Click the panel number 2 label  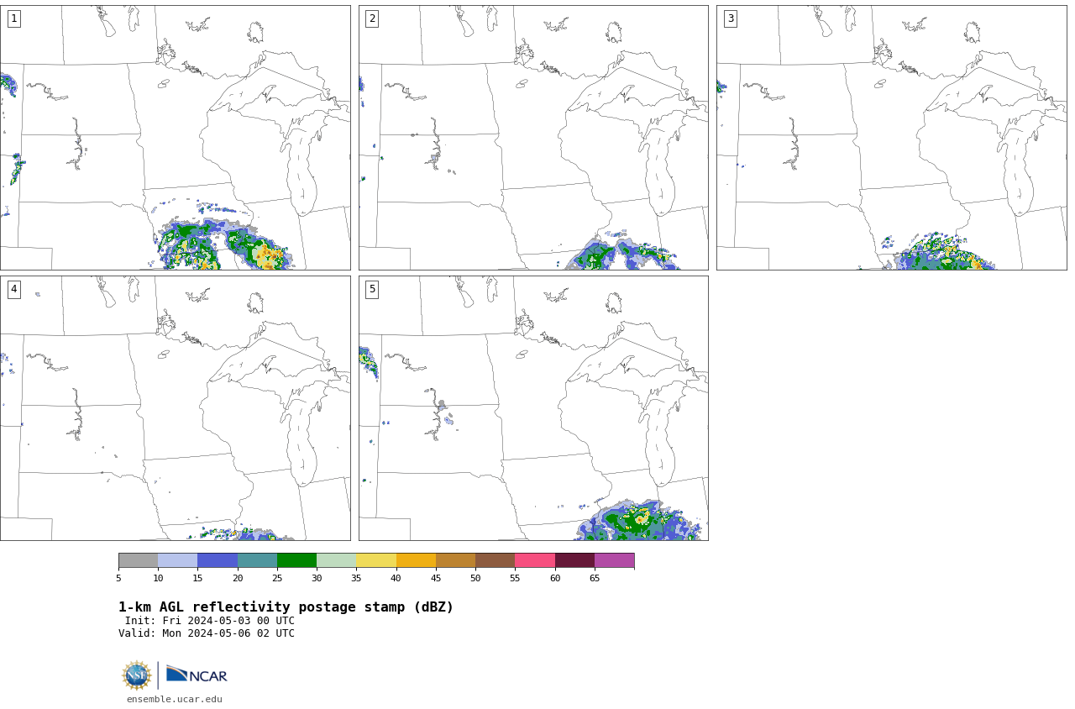coord(372,18)
